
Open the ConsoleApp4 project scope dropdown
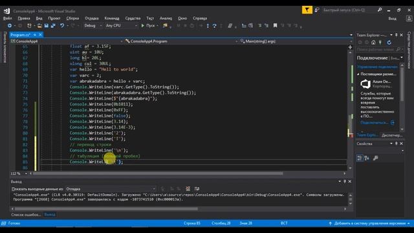[x=67, y=41]
